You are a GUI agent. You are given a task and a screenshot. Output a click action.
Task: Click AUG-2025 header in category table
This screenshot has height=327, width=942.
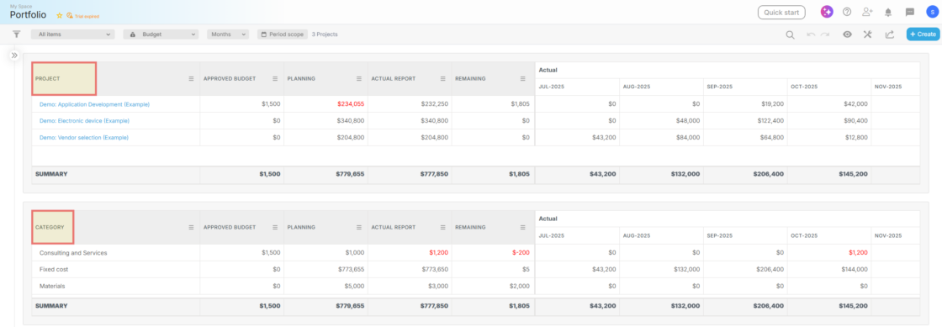tap(661, 236)
